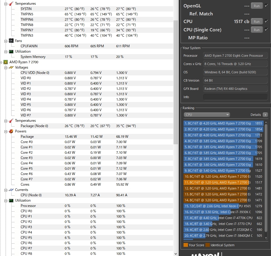Select the System Memory utilization row
The image size is (271, 256).
pos(97,57)
